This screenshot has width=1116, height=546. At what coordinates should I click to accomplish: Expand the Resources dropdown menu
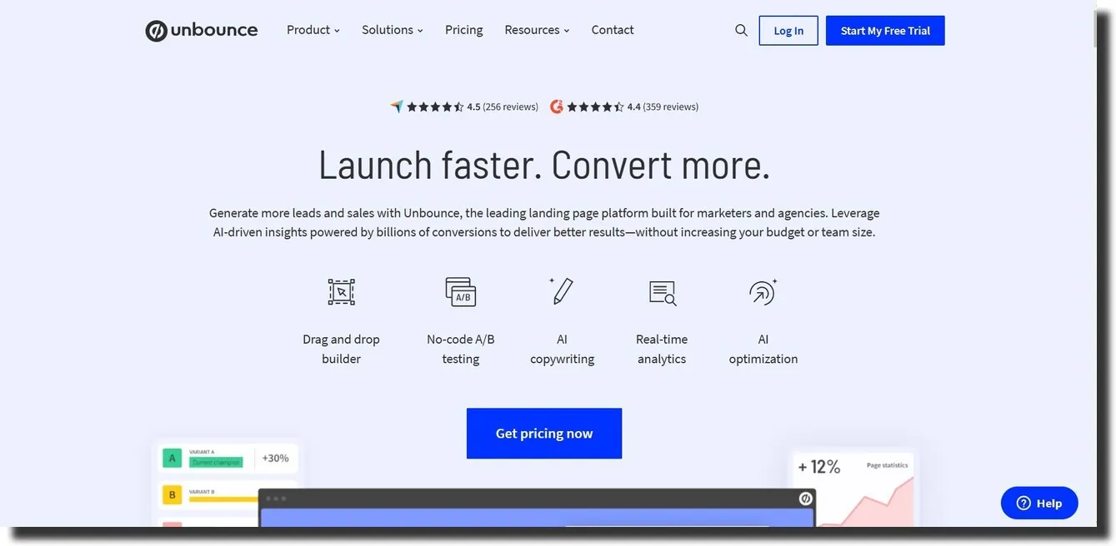pos(536,29)
